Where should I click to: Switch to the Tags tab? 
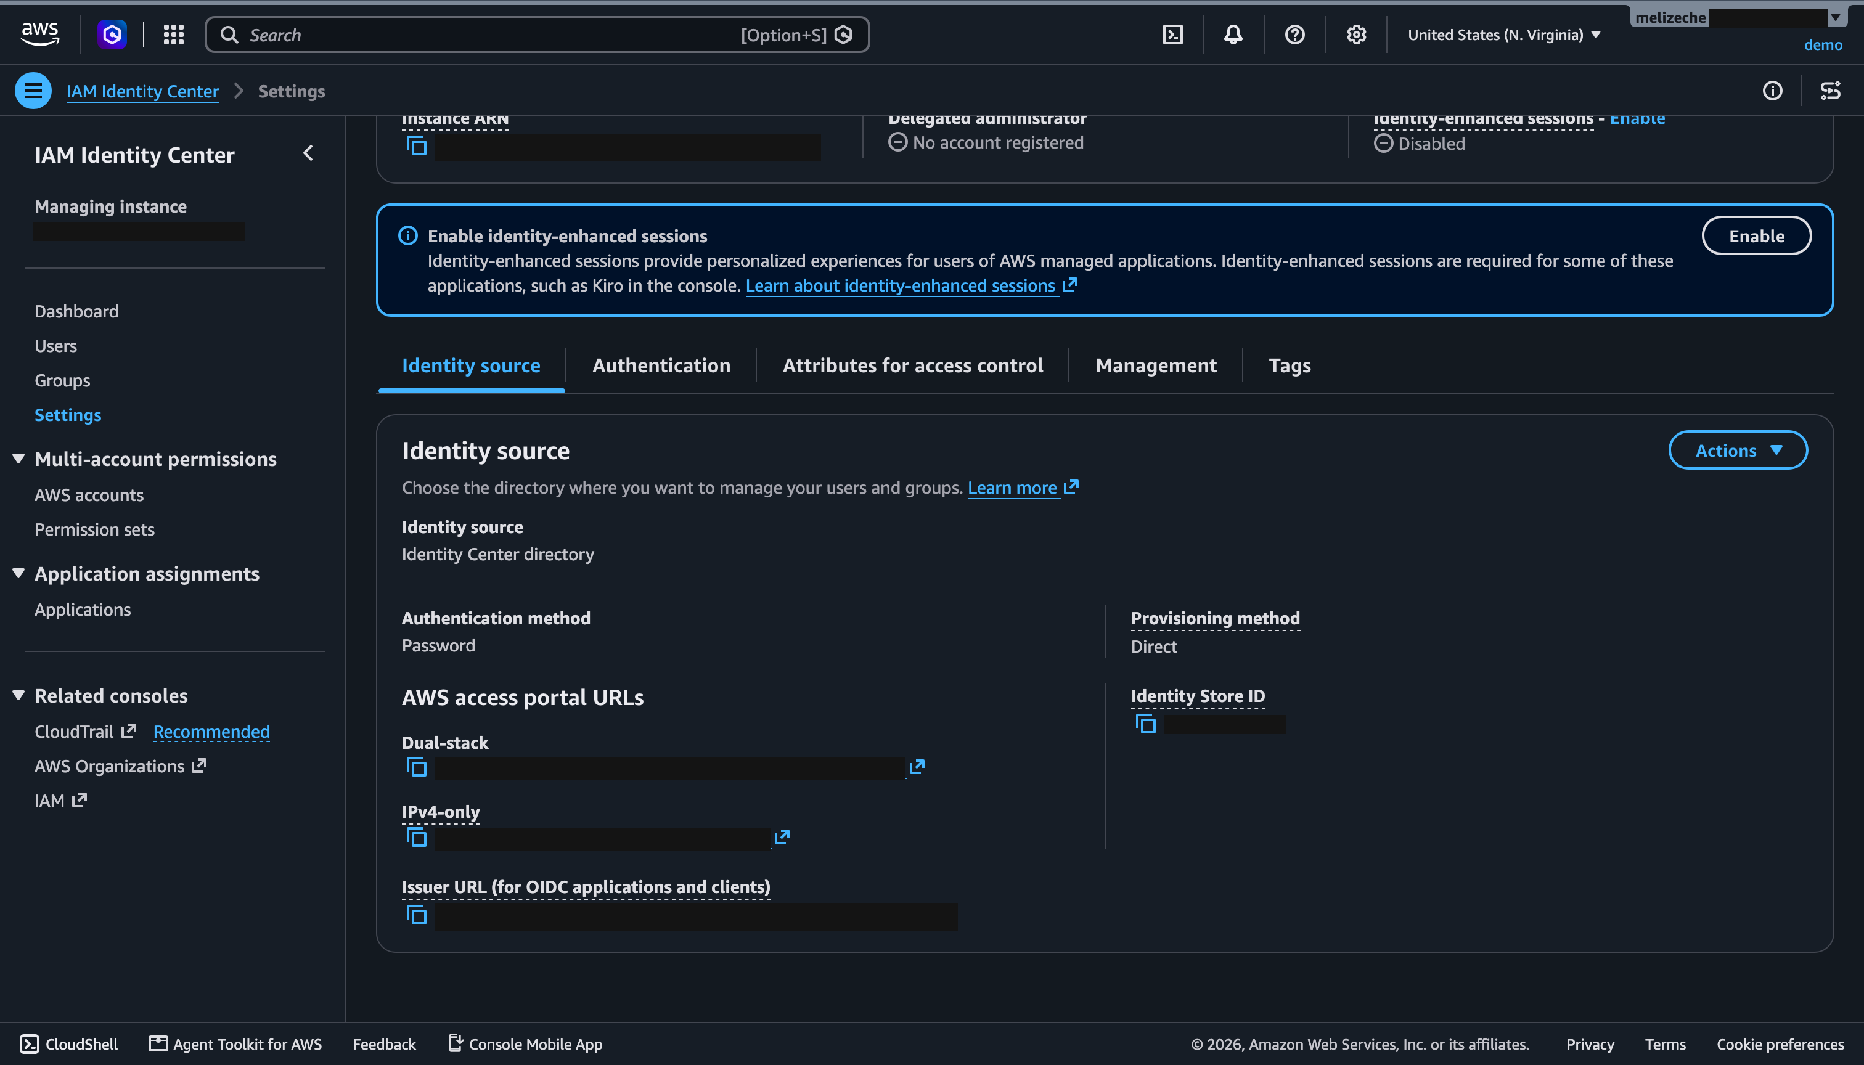(x=1290, y=365)
